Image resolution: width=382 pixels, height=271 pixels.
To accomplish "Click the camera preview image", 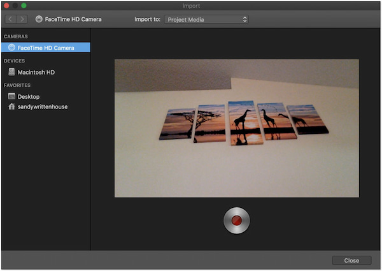I will click(237, 128).
